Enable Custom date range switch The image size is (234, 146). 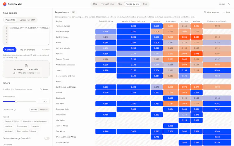click(x=47, y=138)
